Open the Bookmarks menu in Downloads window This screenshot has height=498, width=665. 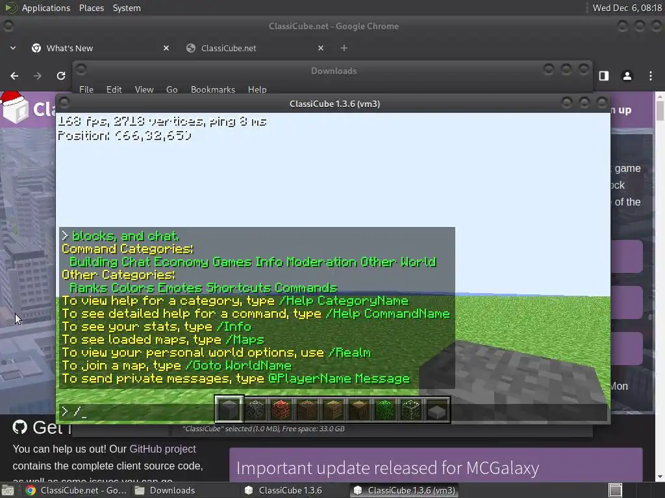(x=212, y=89)
